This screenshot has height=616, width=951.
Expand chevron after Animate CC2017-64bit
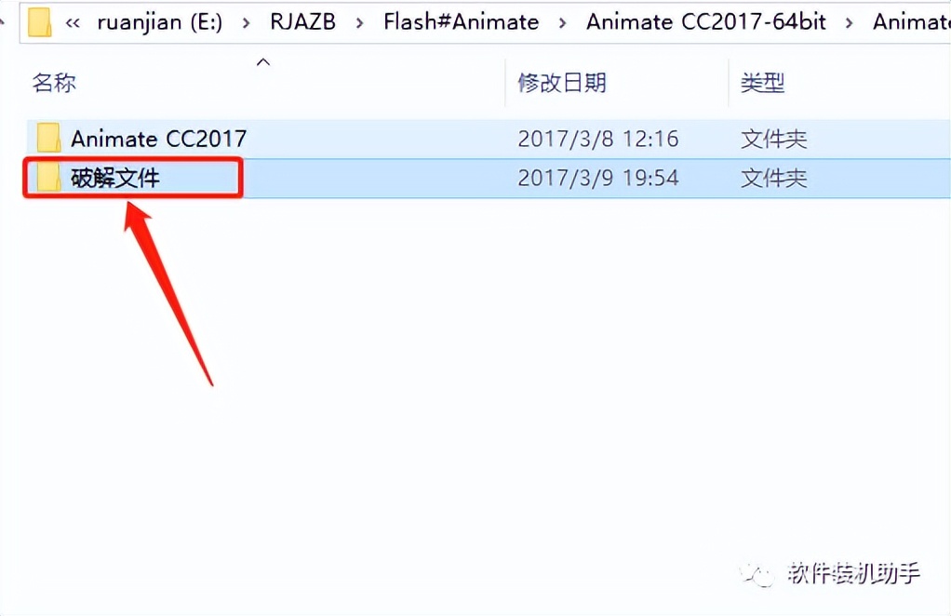coord(849,23)
